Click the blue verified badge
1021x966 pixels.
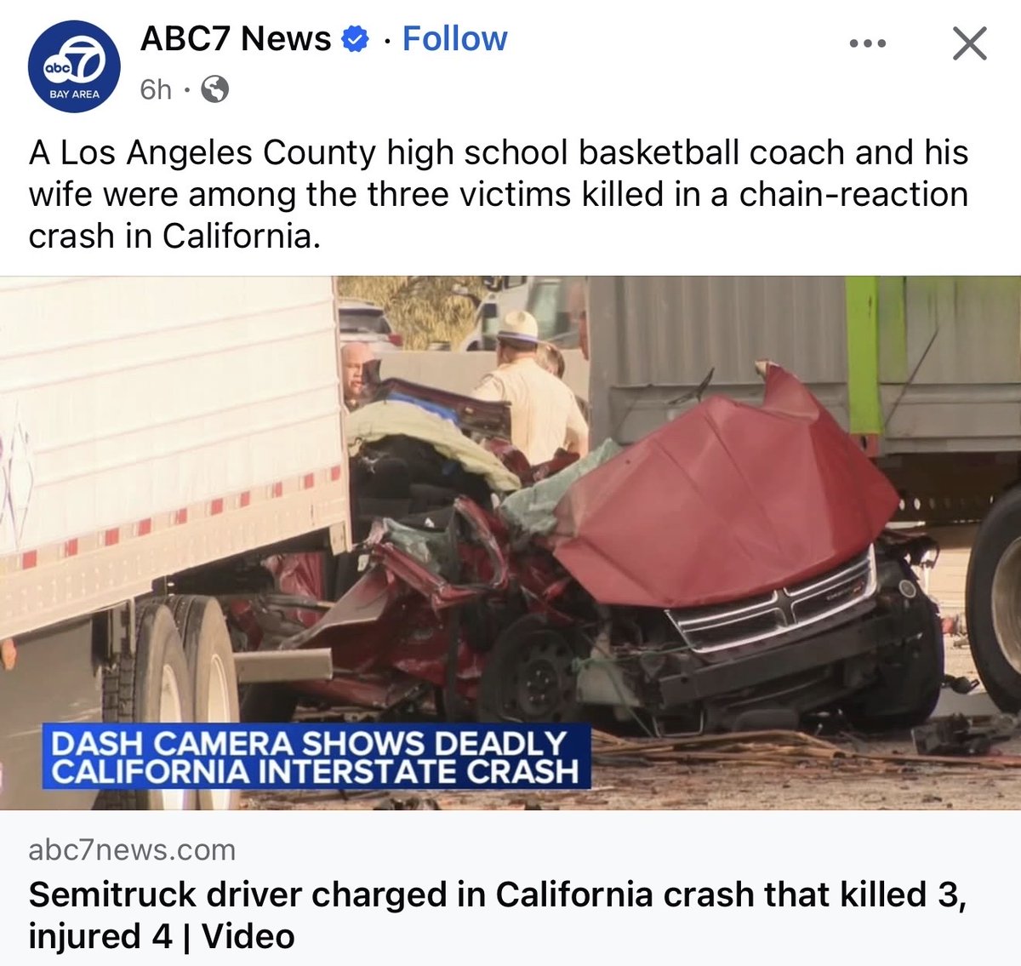pyautogui.click(x=355, y=39)
